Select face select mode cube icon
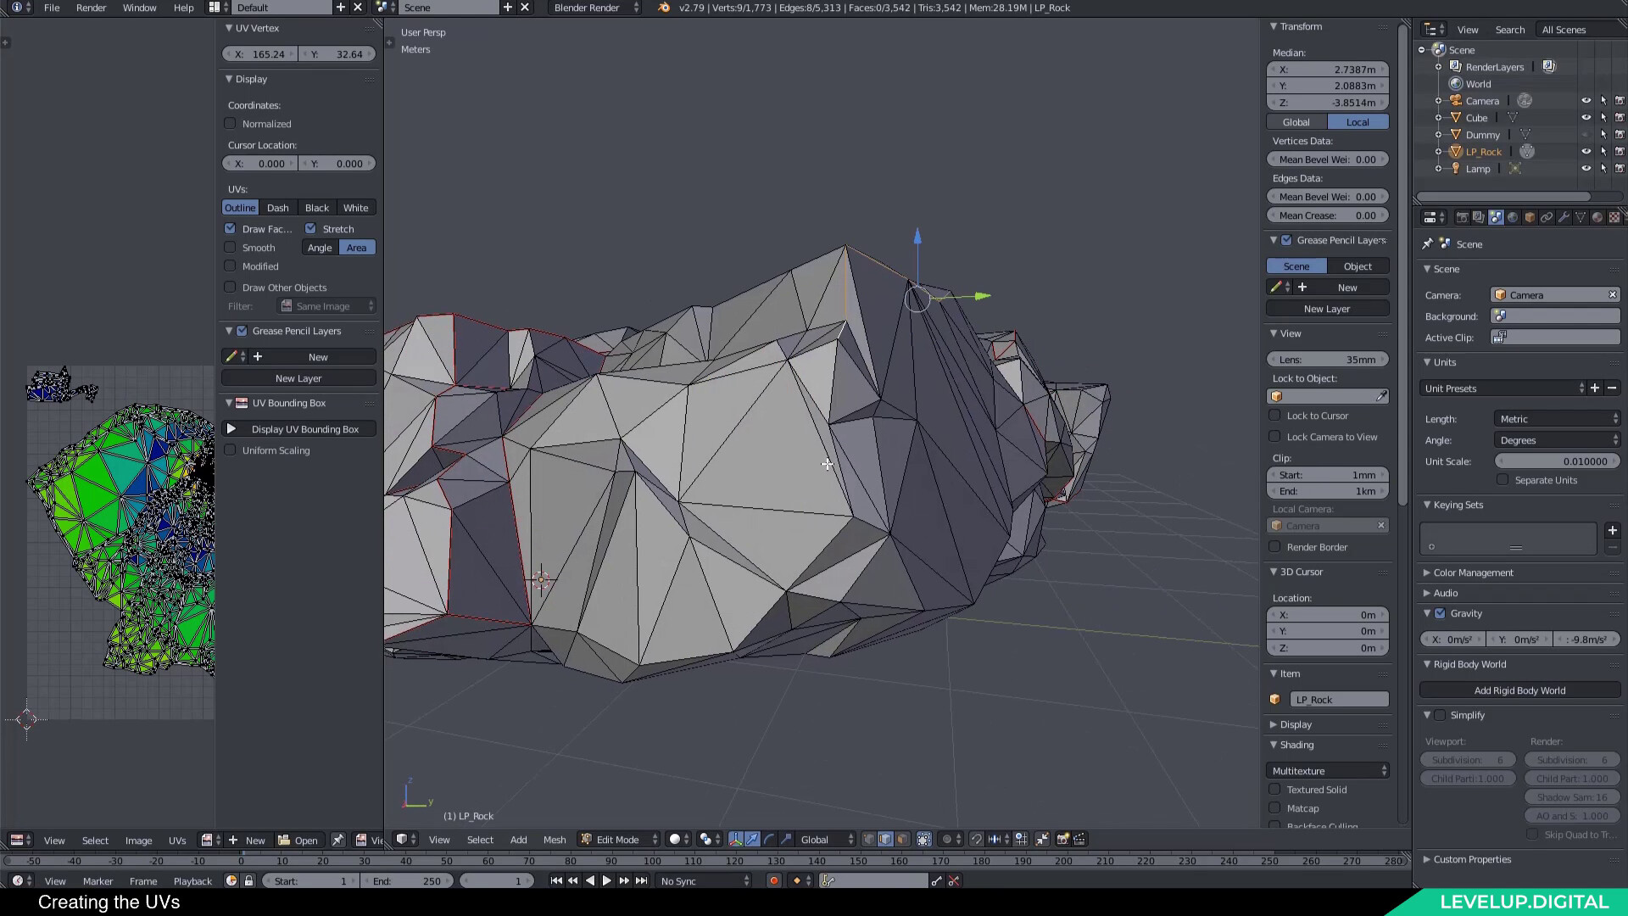 tap(902, 839)
